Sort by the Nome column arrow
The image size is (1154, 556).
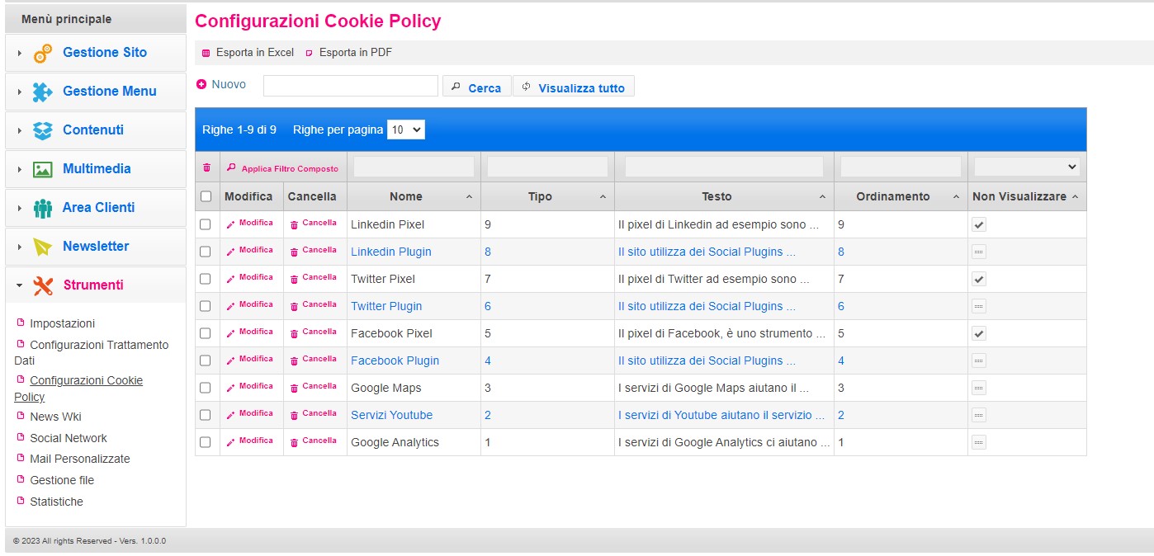coord(470,197)
